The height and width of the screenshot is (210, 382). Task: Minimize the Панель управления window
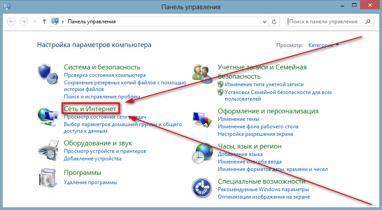[342, 5]
